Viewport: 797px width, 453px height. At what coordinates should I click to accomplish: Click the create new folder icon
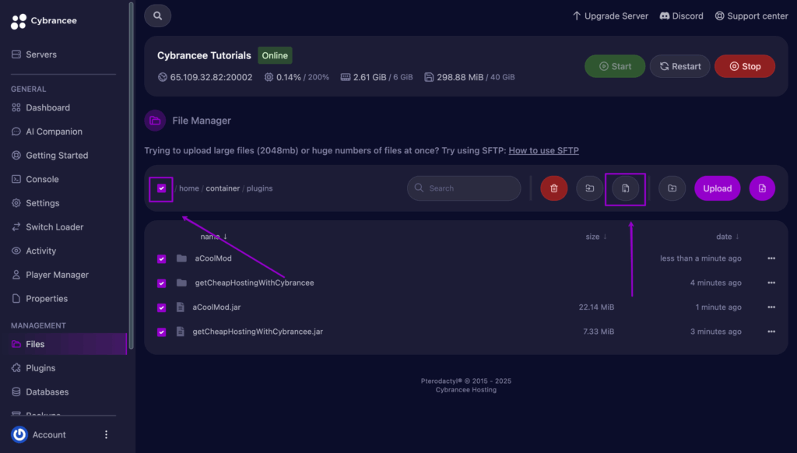tap(672, 188)
